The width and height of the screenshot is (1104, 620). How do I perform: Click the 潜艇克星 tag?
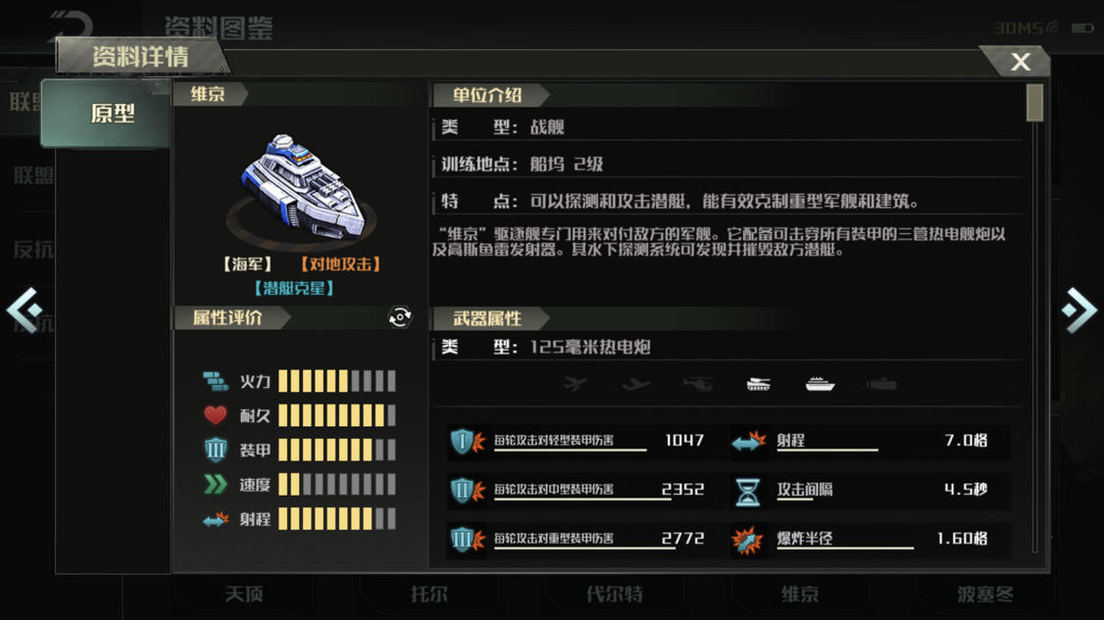pos(294,288)
